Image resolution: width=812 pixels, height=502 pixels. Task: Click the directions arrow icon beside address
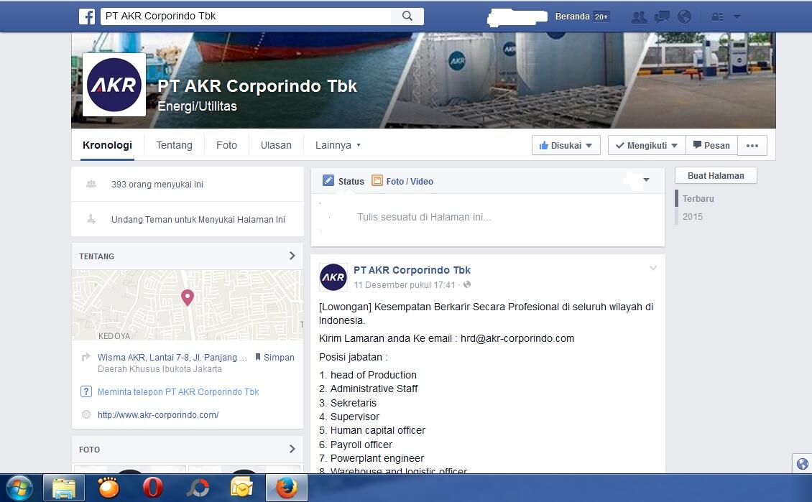(x=86, y=357)
